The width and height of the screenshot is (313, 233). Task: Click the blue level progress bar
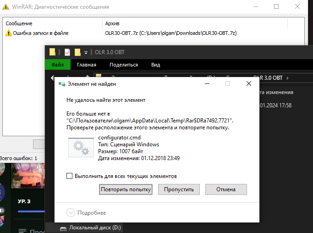coord(31,211)
